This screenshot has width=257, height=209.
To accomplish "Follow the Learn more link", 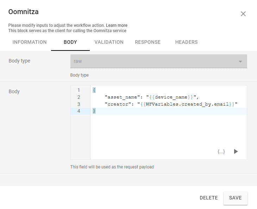I will [117, 25].
